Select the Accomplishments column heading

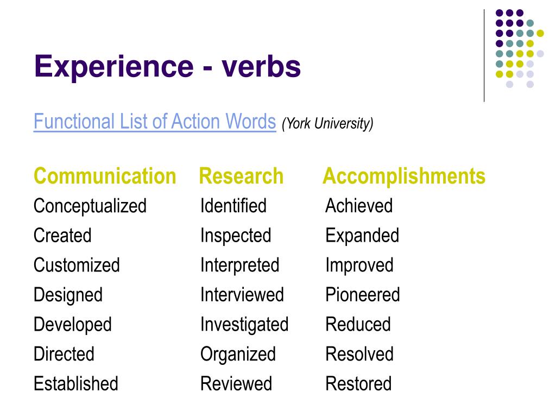coord(404,176)
